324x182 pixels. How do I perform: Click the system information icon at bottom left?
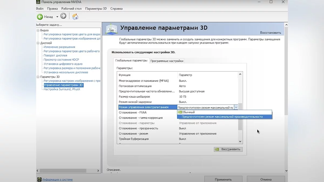tap(39, 179)
